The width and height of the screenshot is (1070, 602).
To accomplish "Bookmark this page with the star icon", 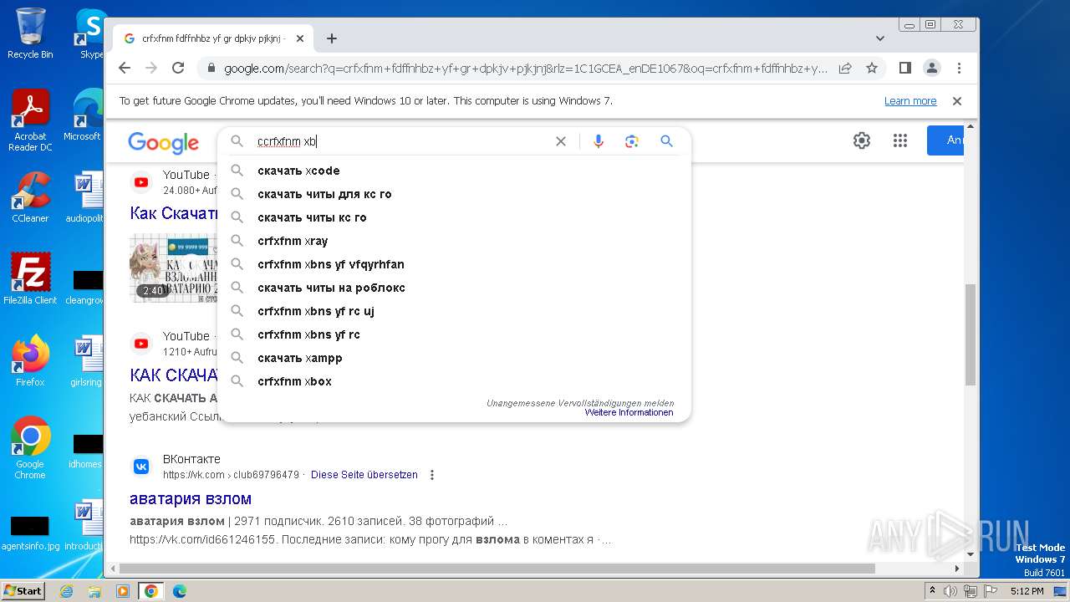I will point(872,68).
